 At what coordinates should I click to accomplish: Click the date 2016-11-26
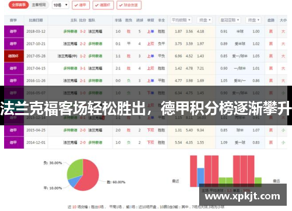[36, 80]
